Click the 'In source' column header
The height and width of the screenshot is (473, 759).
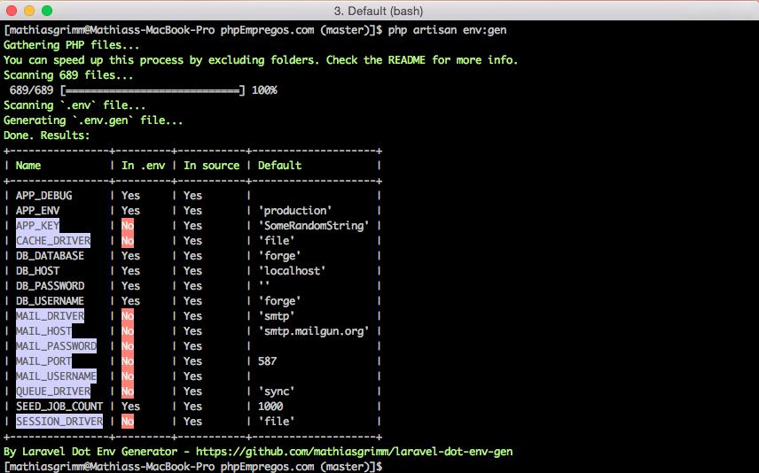point(212,166)
